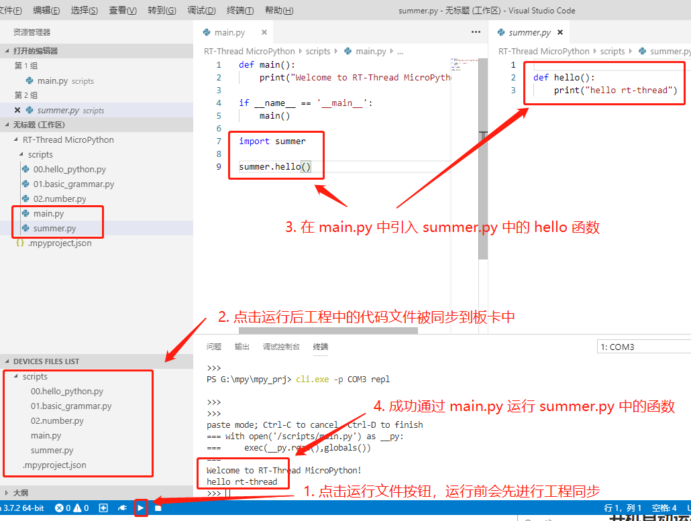This screenshot has height=521, width=691.
Task: Click the run file play button in status bar
Action: 141,508
